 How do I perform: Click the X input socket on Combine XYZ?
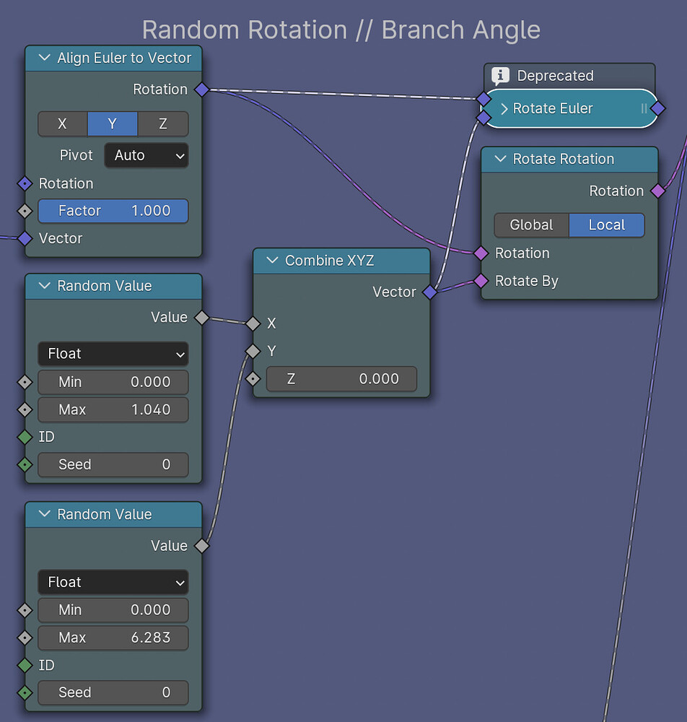[253, 323]
